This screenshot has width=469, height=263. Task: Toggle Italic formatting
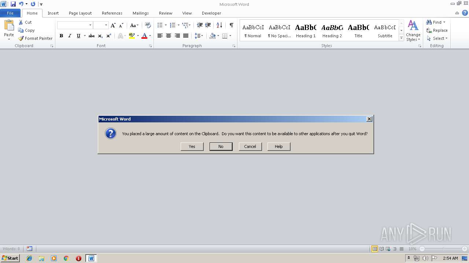click(70, 36)
